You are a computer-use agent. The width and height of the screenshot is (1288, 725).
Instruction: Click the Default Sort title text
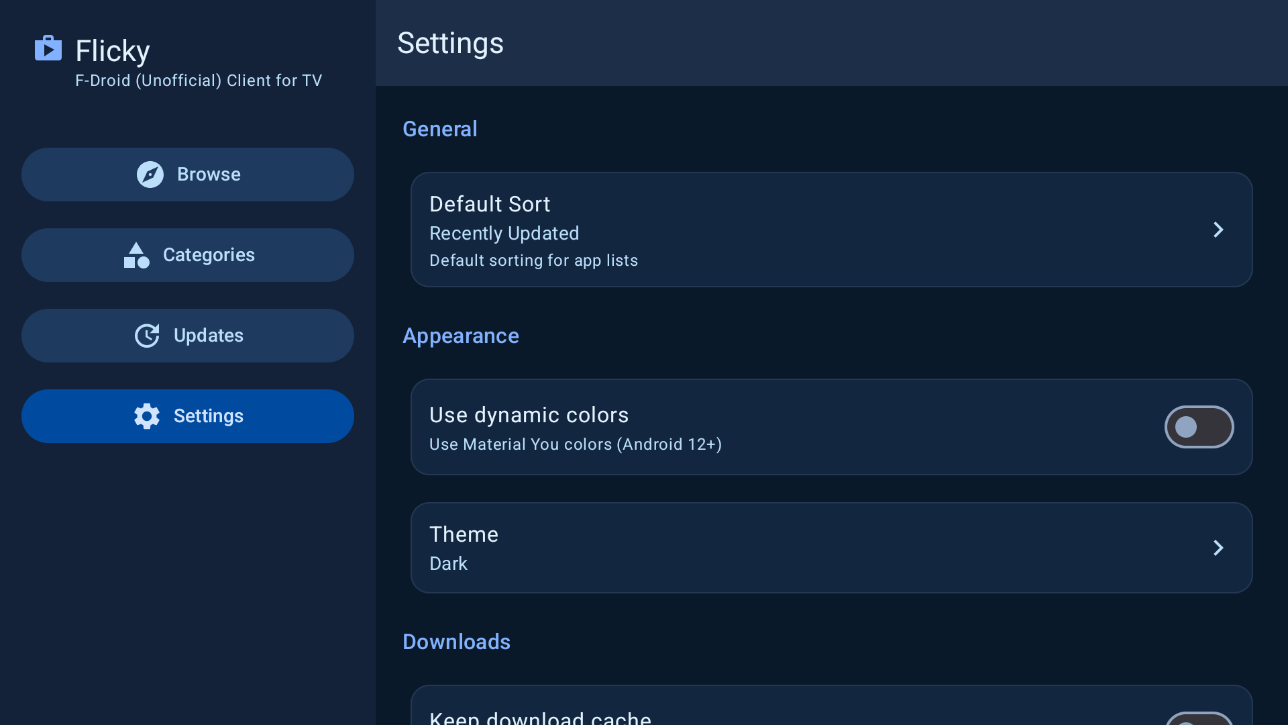click(490, 204)
